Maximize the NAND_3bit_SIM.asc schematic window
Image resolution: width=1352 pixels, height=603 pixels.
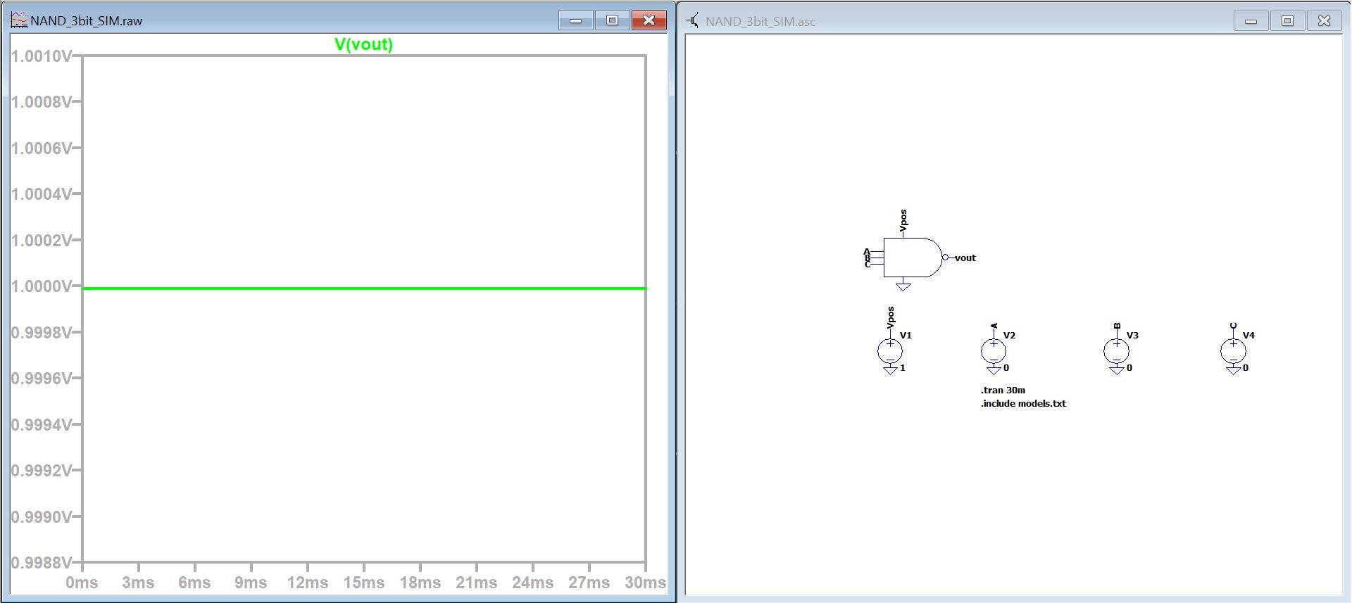(x=1287, y=21)
